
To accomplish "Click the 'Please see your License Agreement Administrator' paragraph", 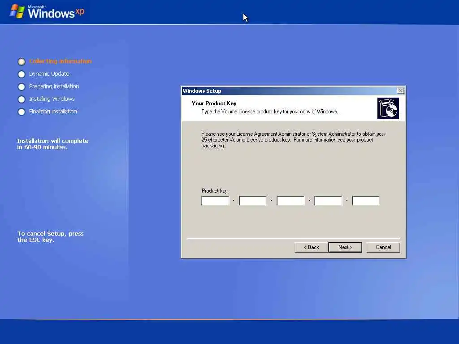I will pos(294,140).
